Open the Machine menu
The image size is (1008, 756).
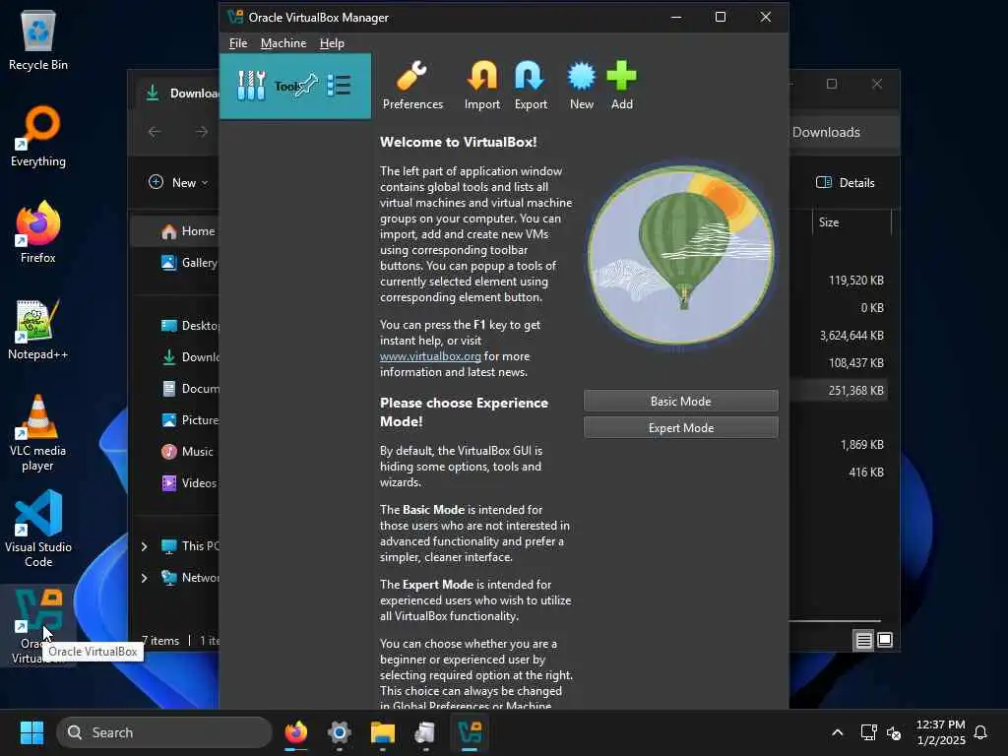tap(283, 43)
